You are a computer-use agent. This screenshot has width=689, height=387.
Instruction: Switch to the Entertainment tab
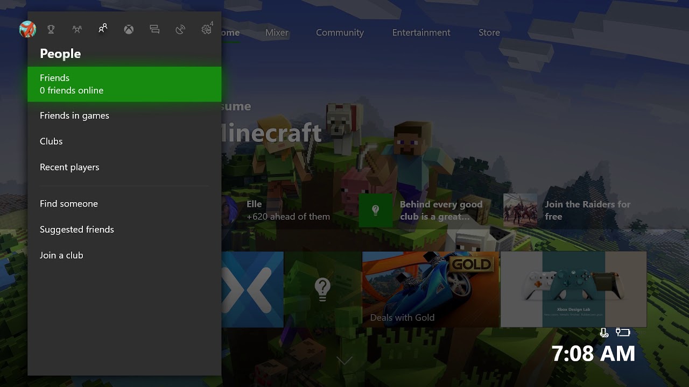click(x=421, y=32)
